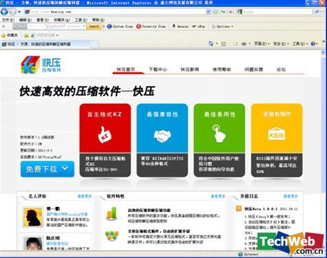Click 查看更多 link in 名人评价 section

85,196
